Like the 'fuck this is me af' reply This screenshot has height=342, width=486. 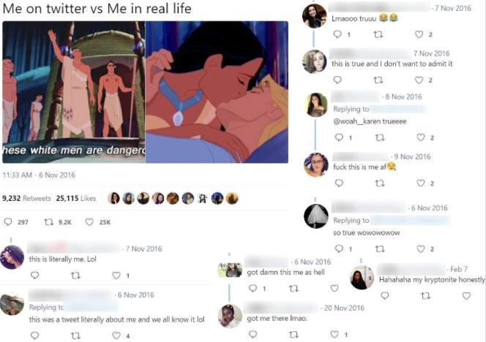coord(420,183)
